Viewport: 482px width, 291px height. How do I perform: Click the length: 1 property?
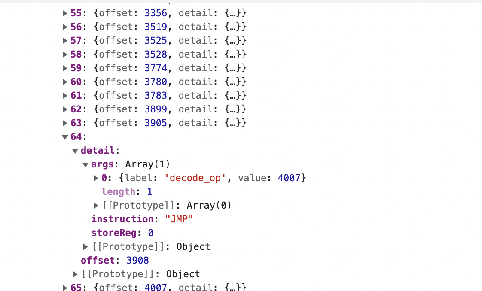[127, 192]
